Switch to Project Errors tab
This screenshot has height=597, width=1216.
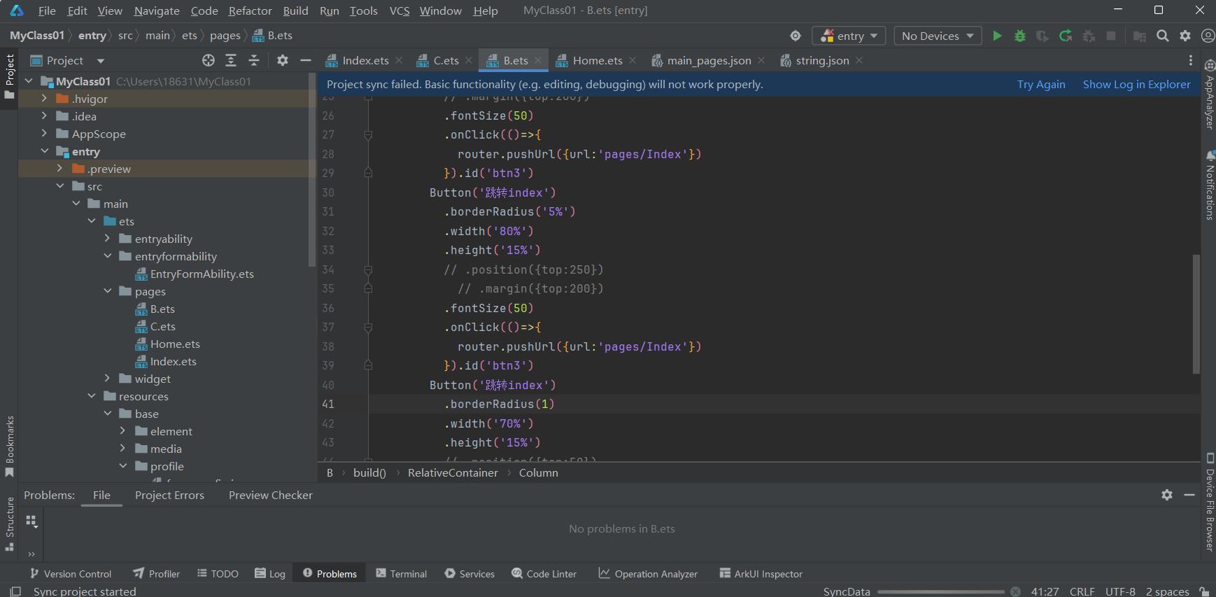click(x=169, y=495)
